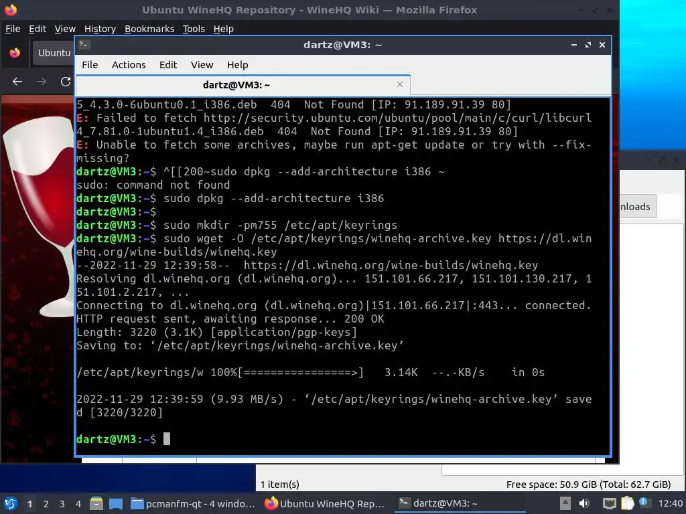Maximize the terminal window

[x=588, y=45]
